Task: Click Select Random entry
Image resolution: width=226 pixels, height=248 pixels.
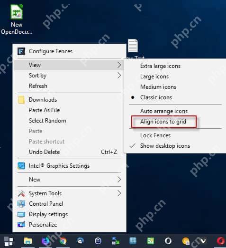Action: (69, 121)
